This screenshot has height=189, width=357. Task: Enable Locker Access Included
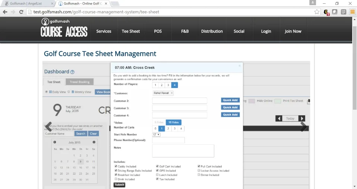(x=199, y=170)
